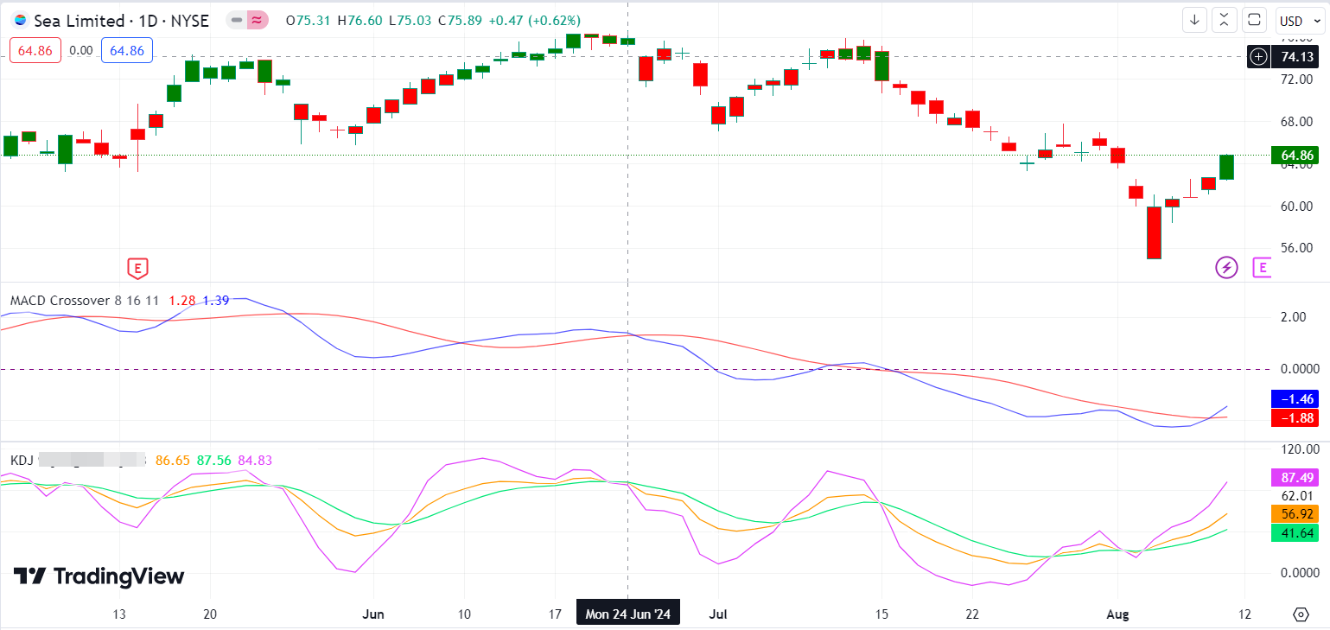Image resolution: width=1330 pixels, height=630 pixels.
Task: Open the Sea Limited symbol title
Action: pos(121,20)
